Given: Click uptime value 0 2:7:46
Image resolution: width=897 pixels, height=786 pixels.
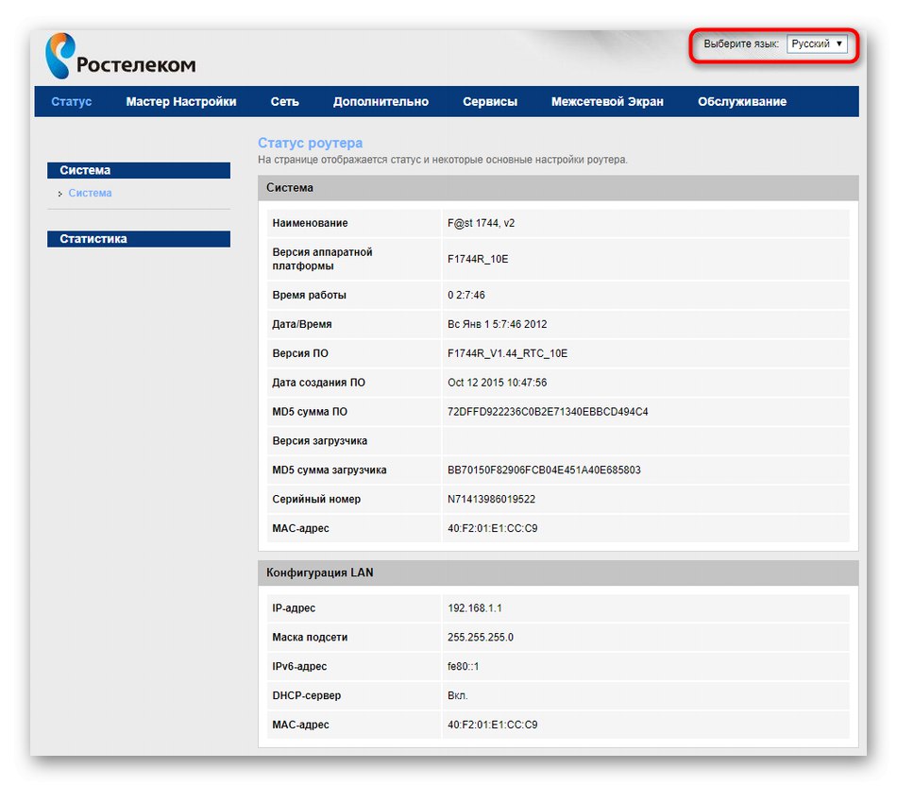Looking at the screenshot, I should (x=465, y=296).
